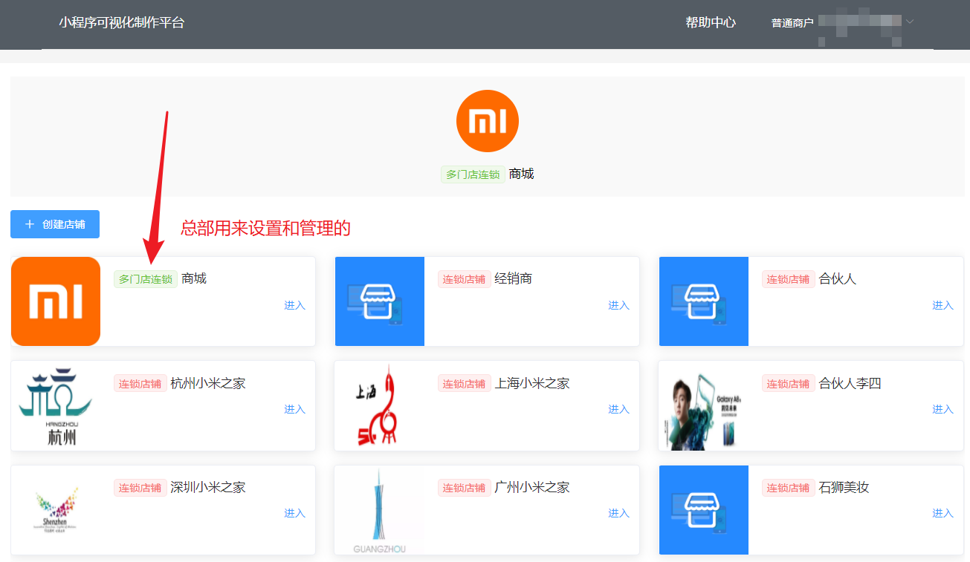This screenshot has height=562, width=970.
Task: Click the orange Xiaomi logo on 商城 card
Action: tap(56, 301)
